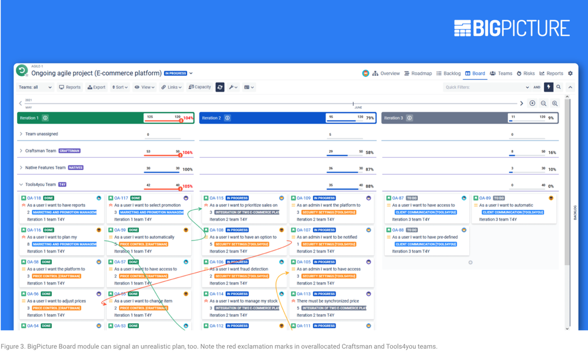Zoom in the timeline
Screen dimensions: 588x354
point(554,103)
